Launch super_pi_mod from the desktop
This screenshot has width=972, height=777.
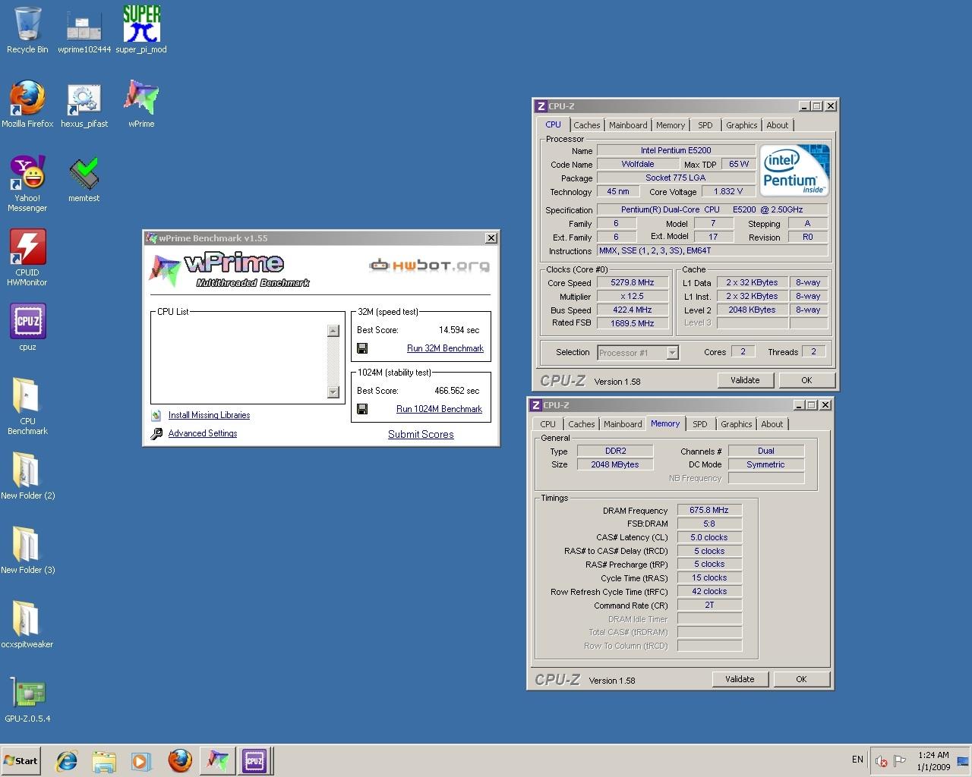141,30
